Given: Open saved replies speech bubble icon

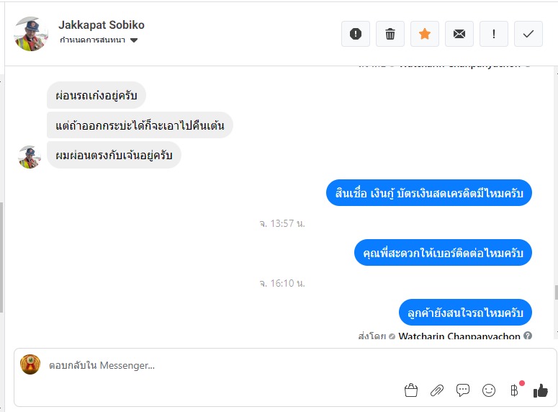Looking at the screenshot, I should [463, 390].
